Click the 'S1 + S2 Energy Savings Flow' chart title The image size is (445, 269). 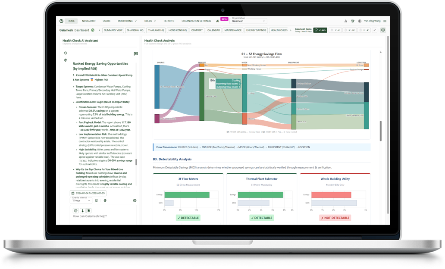[x=262, y=54]
